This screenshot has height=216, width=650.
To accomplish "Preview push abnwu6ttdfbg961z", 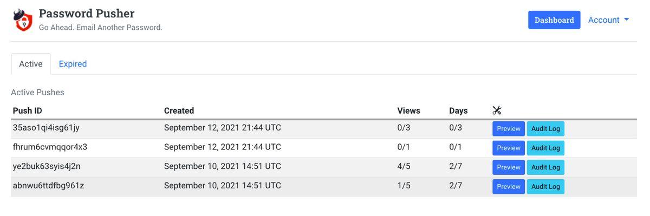I will 509,187.
